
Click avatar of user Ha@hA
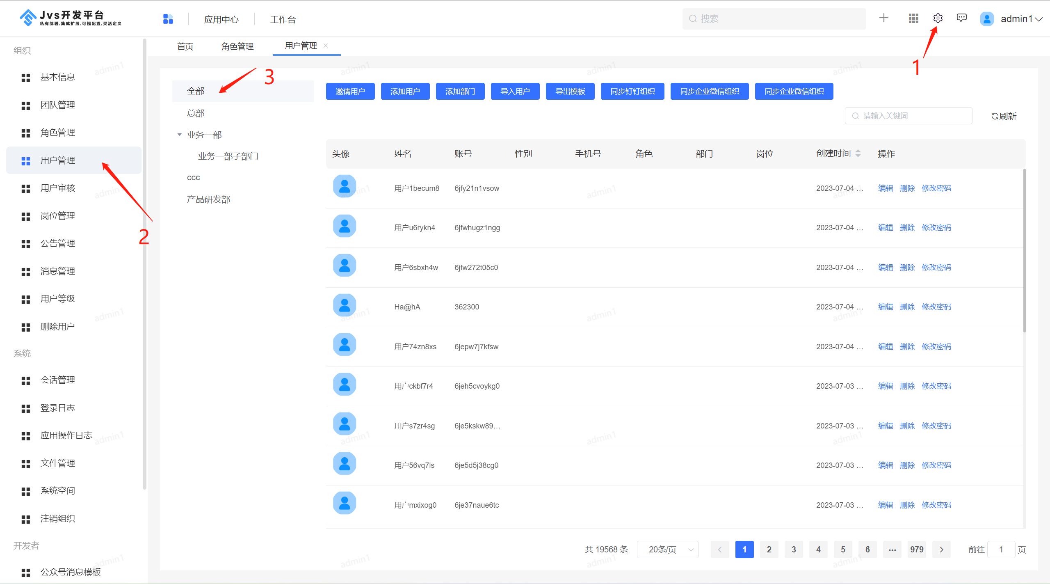click(x=345, y=305)
